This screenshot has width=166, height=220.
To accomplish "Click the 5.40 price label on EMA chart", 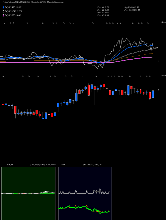I will pyautogui.click(x=155, y=48).
